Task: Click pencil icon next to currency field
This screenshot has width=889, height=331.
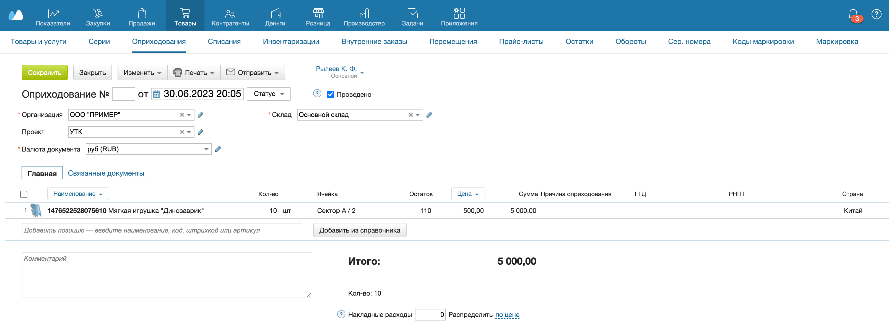Action: (x=218, y=149)
